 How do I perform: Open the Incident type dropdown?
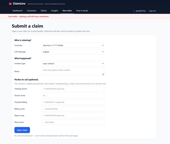point(73,64)
